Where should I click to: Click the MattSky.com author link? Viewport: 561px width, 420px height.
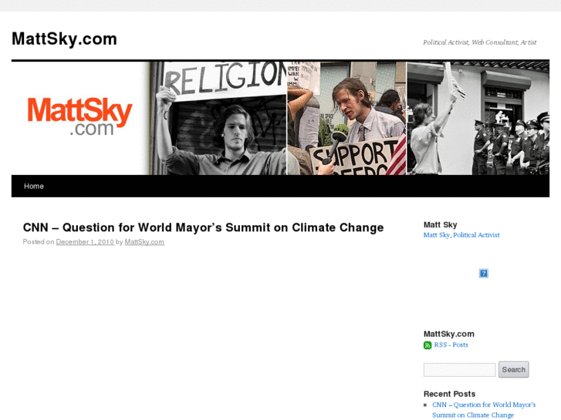click(x=144, y=242)
